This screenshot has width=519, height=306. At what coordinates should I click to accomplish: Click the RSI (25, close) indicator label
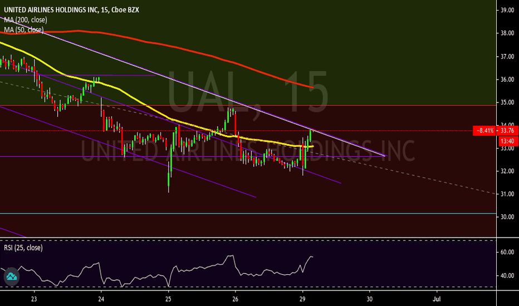(x=23, y=248)
